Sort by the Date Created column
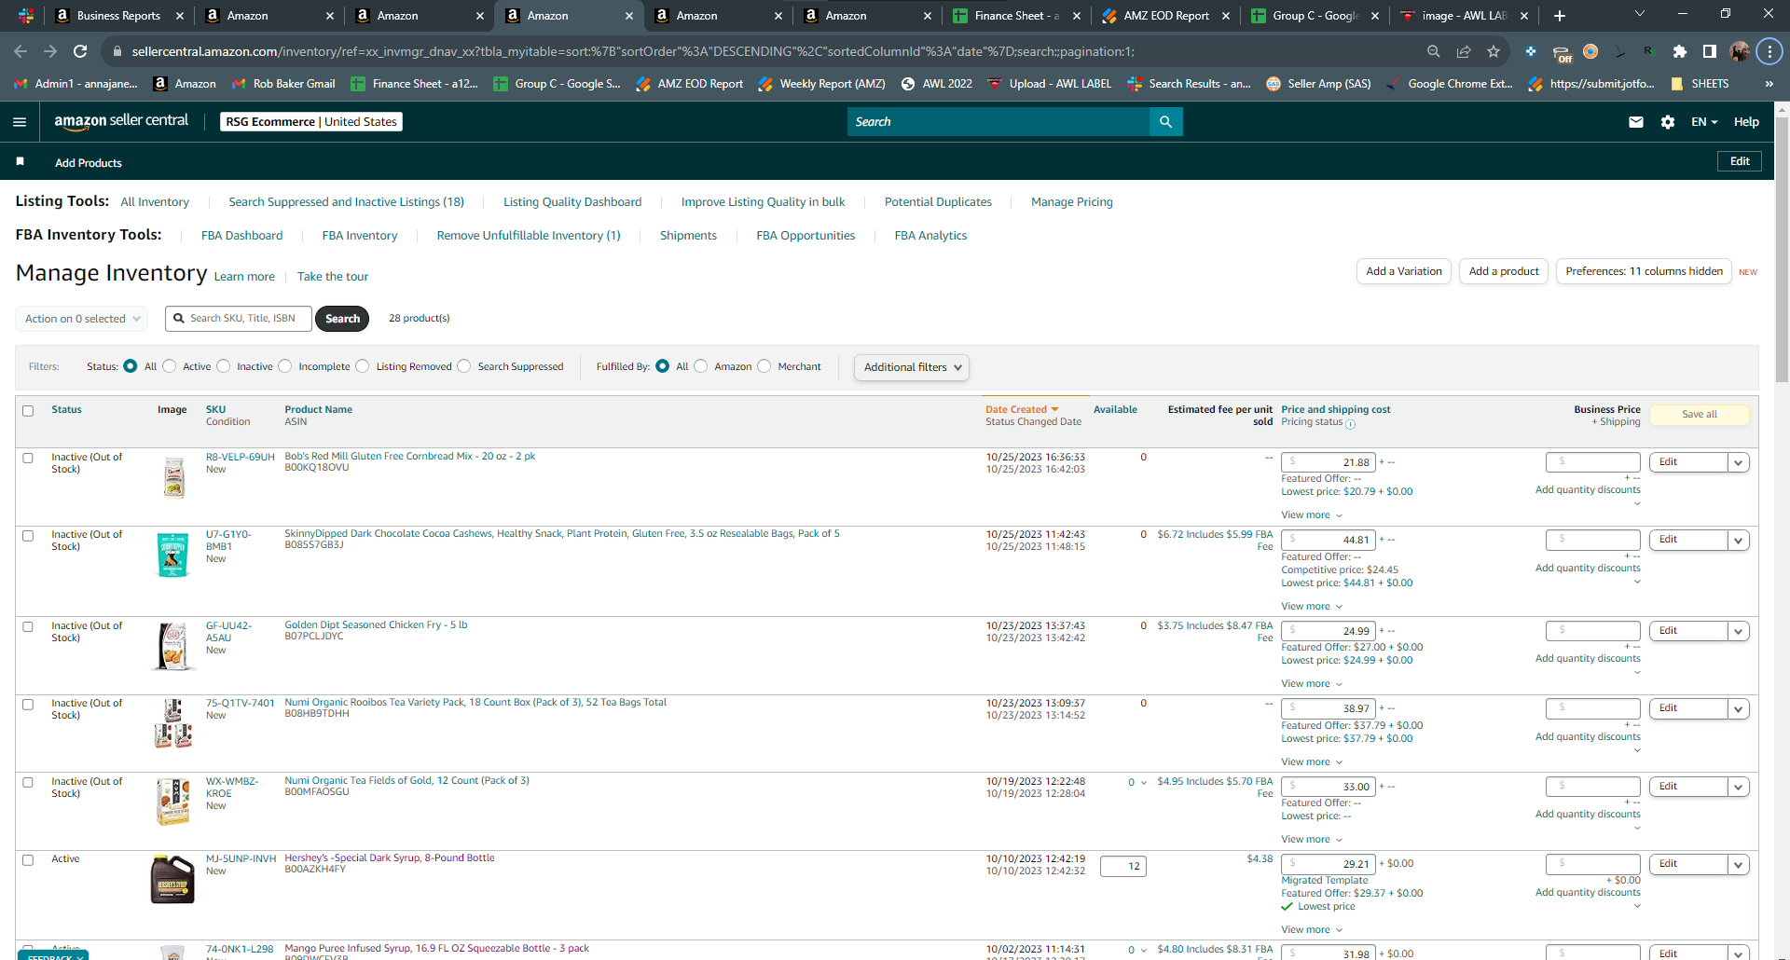Image resolution: width=1790 pixels, height=960 pixels. (1022, 409)
